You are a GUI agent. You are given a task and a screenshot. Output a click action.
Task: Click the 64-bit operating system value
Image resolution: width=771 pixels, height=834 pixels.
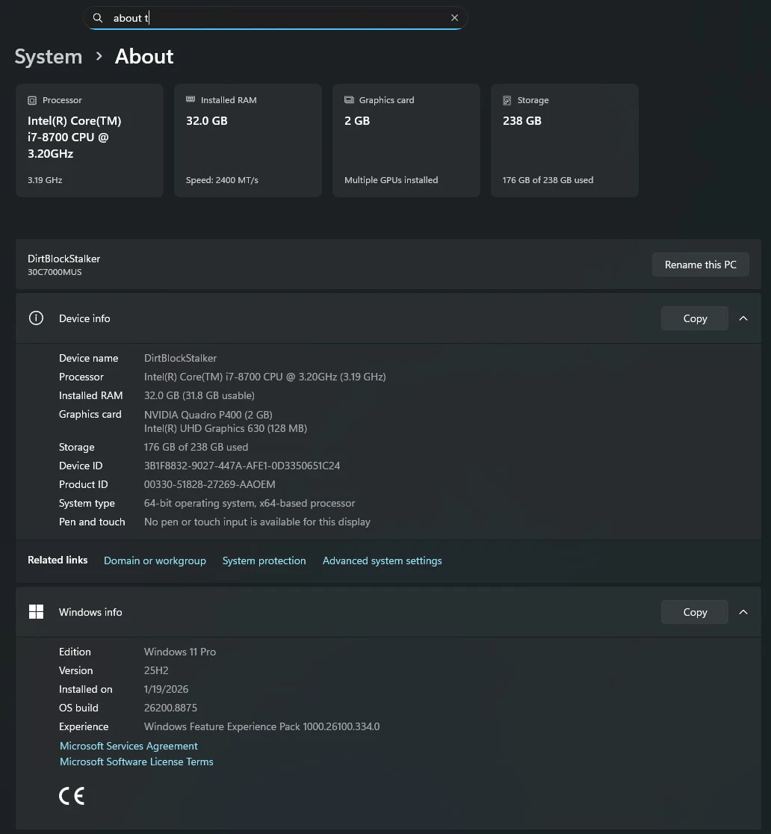click(250, 503)
